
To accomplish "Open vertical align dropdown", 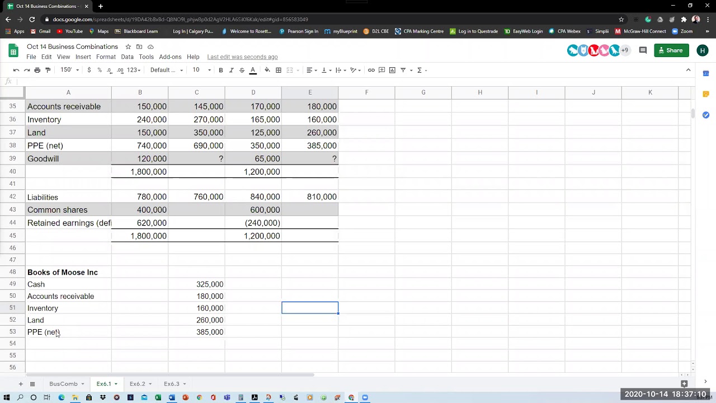I will pyautogui.click(x=327, y=70).
